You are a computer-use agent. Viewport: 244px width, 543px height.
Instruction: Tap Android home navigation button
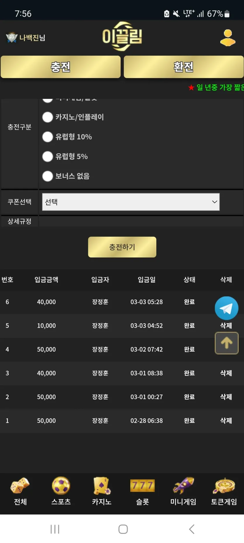(x=123, y=529)
